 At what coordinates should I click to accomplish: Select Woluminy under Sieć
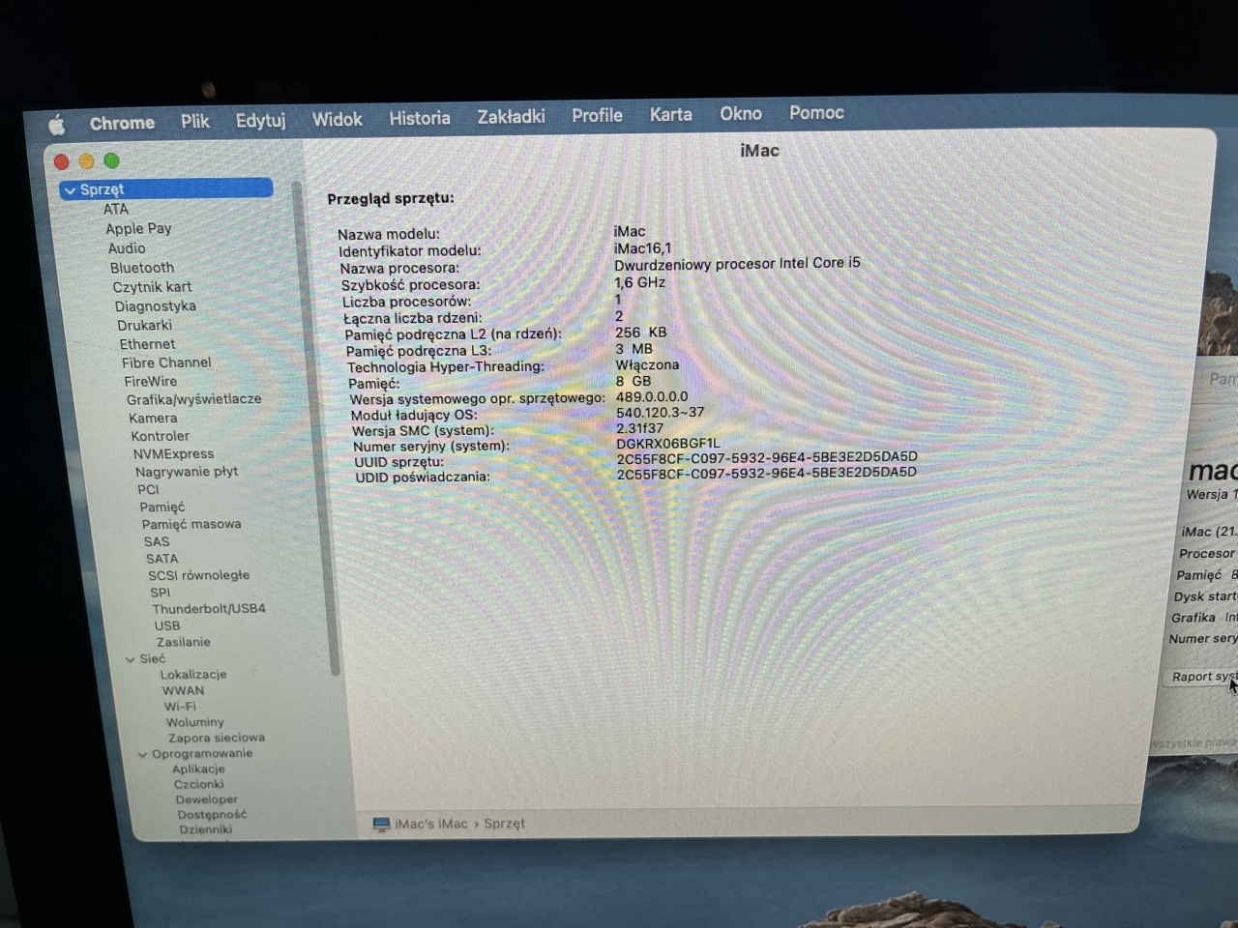[194, 722]
